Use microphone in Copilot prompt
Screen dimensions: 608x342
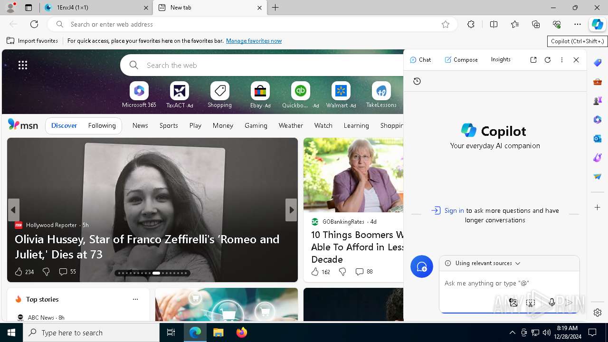(551, 303)
